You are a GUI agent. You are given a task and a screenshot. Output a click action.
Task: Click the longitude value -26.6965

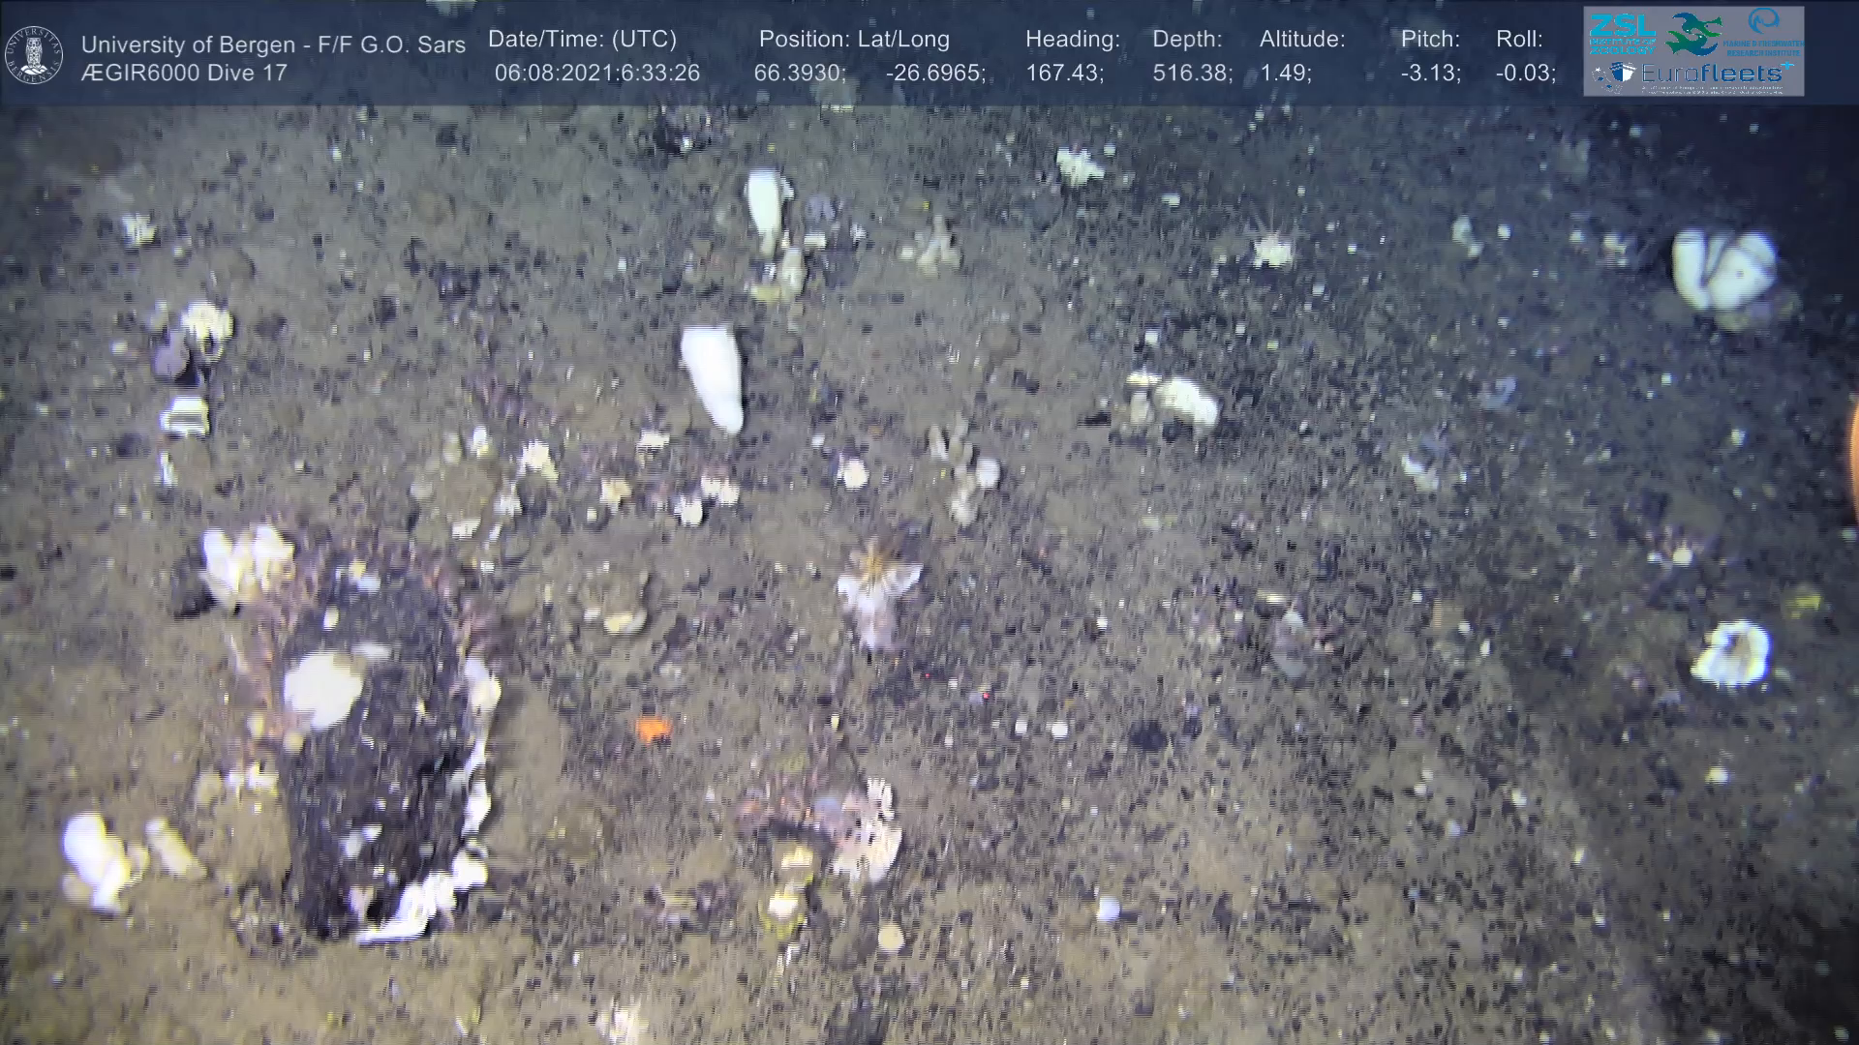pos(934,73)
